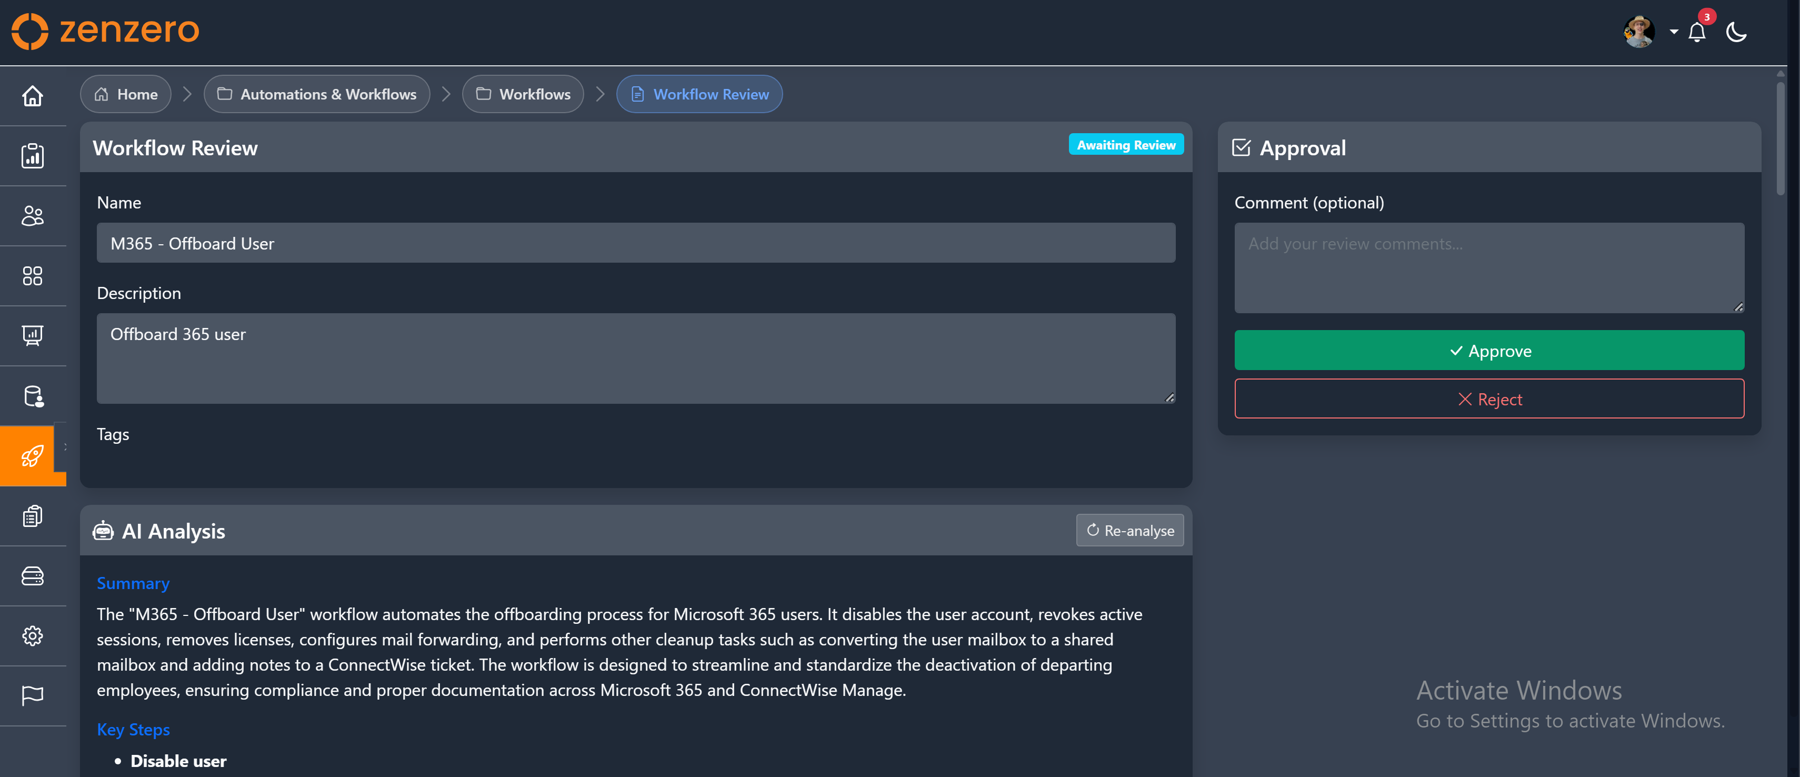Screen dimensions: 1800x777
Task: Click the Approval checkbox icon
Action: pyautogui.click(x=1242, y=147)
